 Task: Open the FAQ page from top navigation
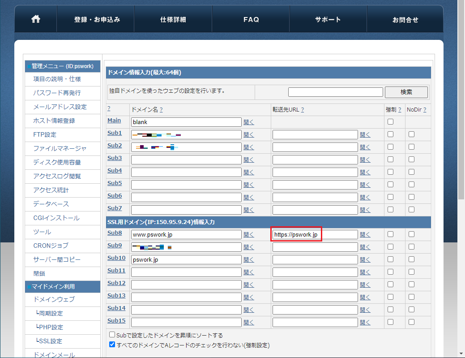(x=251, y=19)
